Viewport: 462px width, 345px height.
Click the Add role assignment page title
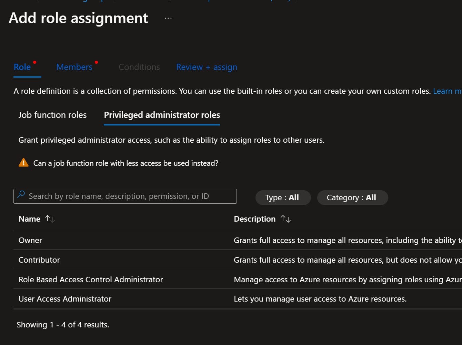pyautogui.click(x=78, y=18)
